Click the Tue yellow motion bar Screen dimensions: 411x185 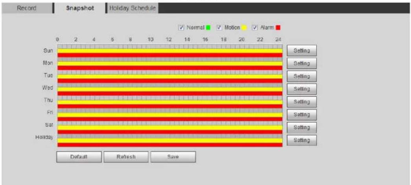[x=170, y=77]
